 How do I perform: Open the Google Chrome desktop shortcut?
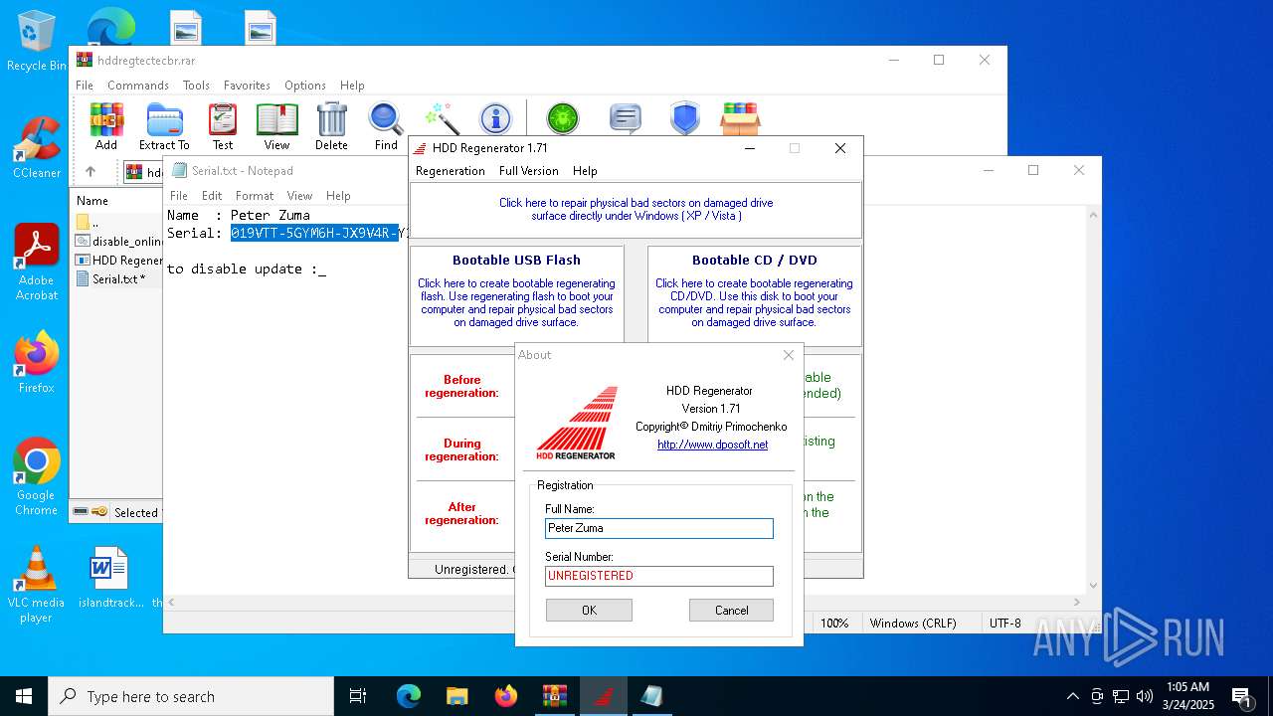tap(37, 476)
